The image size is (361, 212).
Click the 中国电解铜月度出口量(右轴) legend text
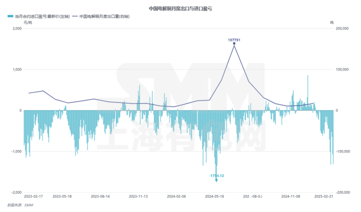[104, 16]
